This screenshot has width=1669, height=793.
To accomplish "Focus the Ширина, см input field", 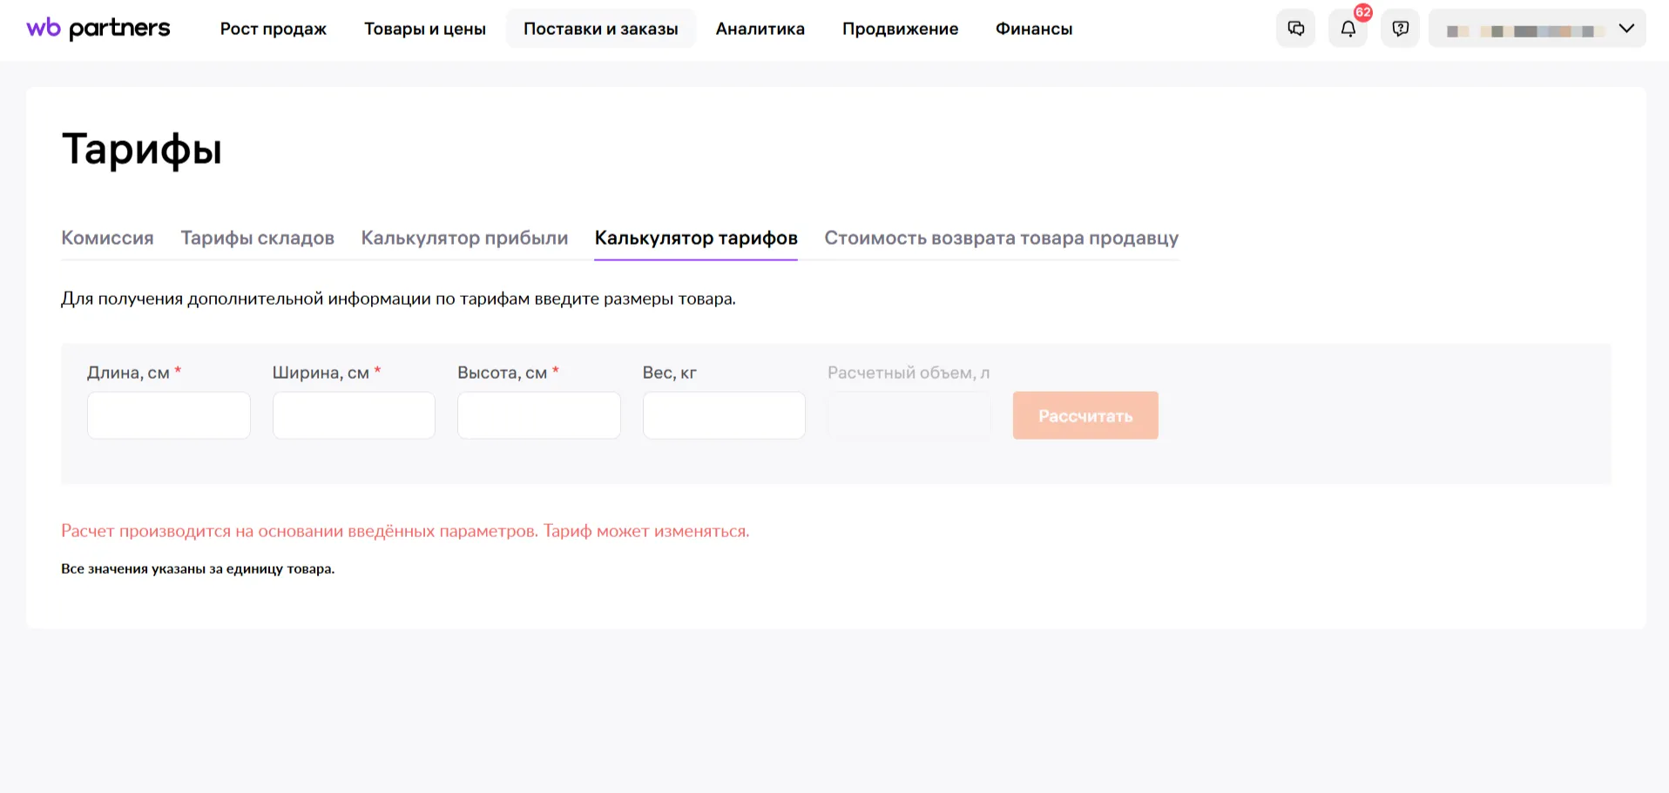I will [x=354, y=415].
